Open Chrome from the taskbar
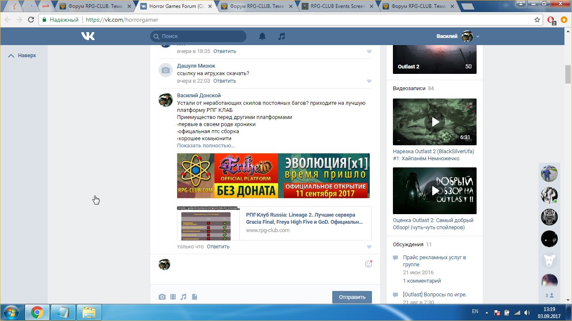The height and width of the screenshot is (321, 572). (x=37, y=312)
